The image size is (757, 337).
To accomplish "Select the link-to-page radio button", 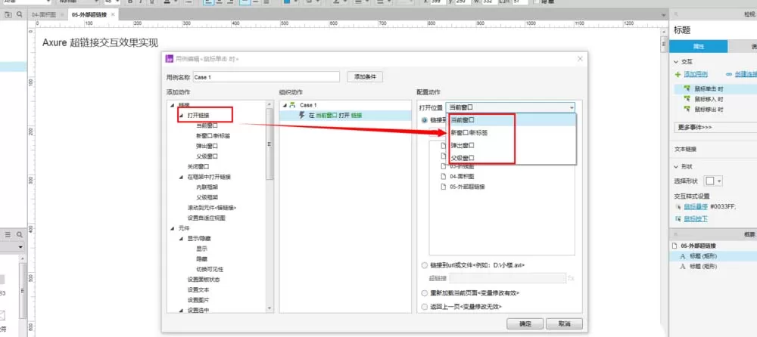I will tap(425, 120).
